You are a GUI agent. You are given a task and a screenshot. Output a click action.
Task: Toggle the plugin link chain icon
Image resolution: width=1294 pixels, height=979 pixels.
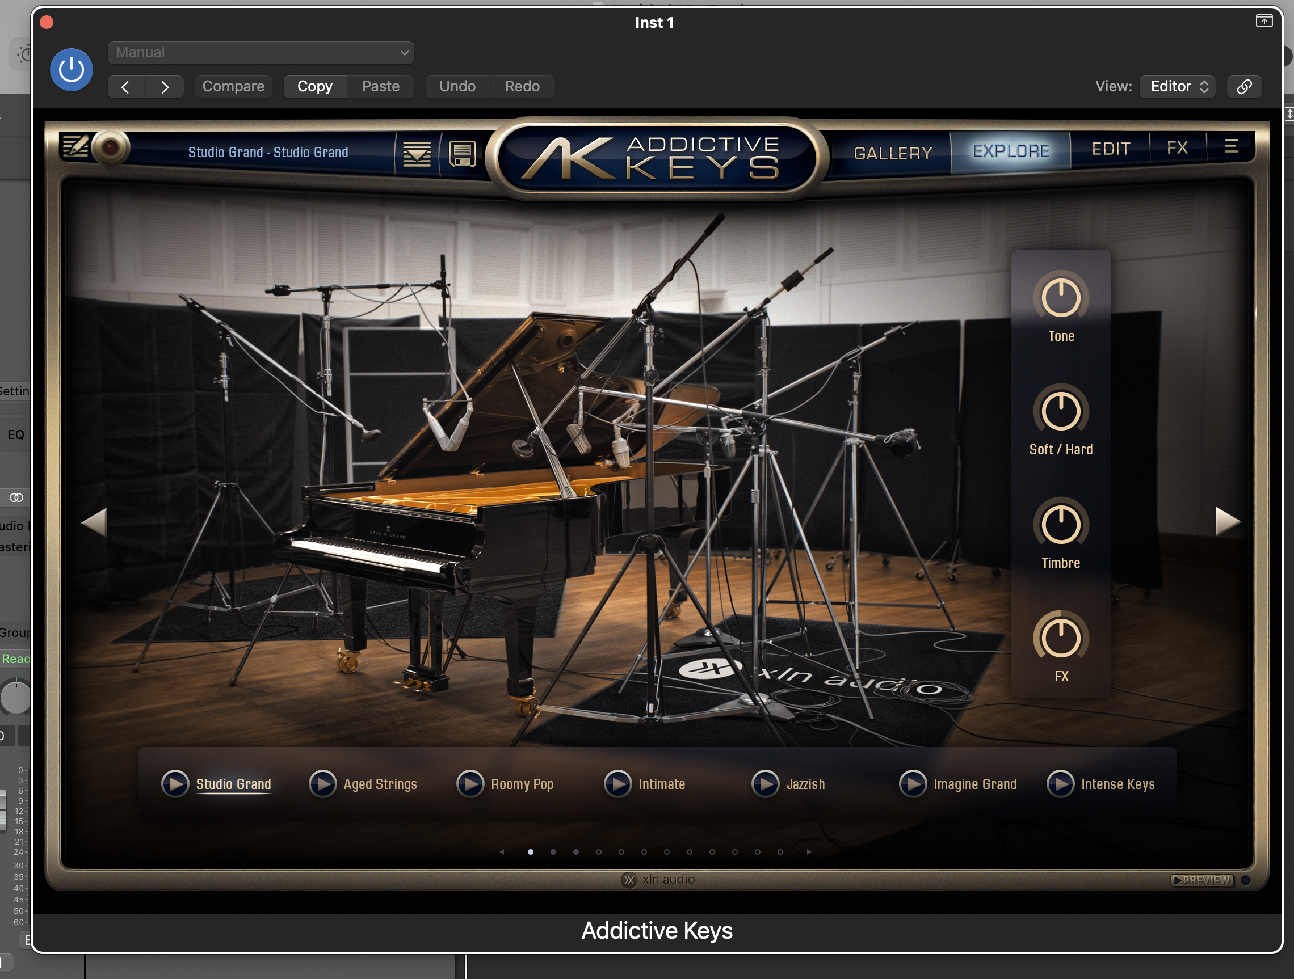tap(1244, 87)
